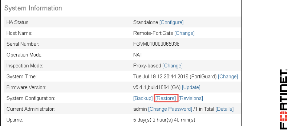
Task: Click the System Configuration row label
Action: pyautogui.click(x=31, y=98)
